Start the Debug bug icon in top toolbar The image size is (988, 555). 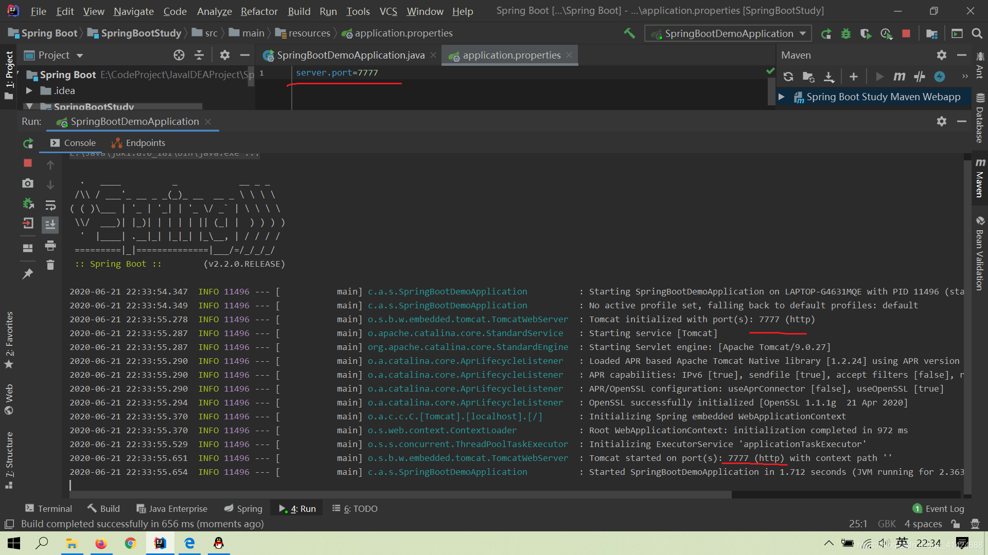tap(845, 33)
